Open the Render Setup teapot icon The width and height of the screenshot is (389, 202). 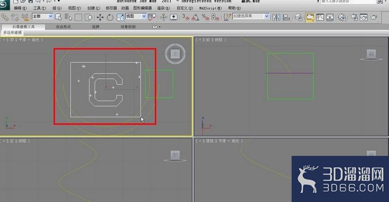[354, 17]
